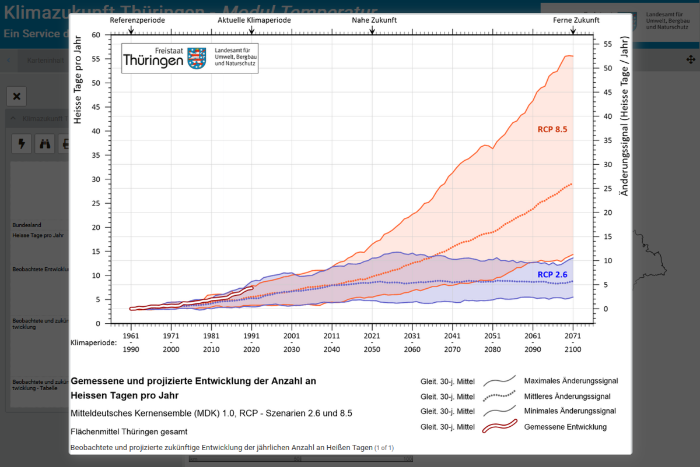Click the lightning bolt tool button
Viewport: 700px width, 467px height.
(x=22, y=143)
